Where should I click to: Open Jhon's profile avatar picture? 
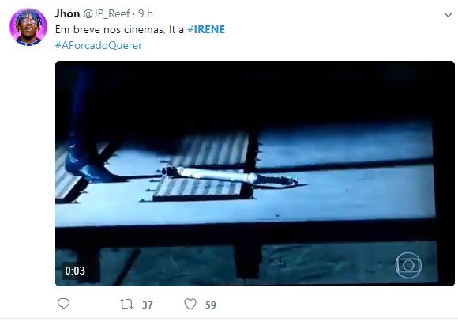pyautogui.click(x=28, y=27)
